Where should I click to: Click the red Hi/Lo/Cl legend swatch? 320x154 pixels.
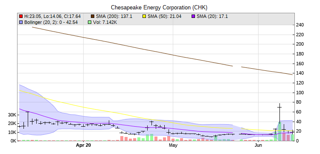click(x=21, y=16)
